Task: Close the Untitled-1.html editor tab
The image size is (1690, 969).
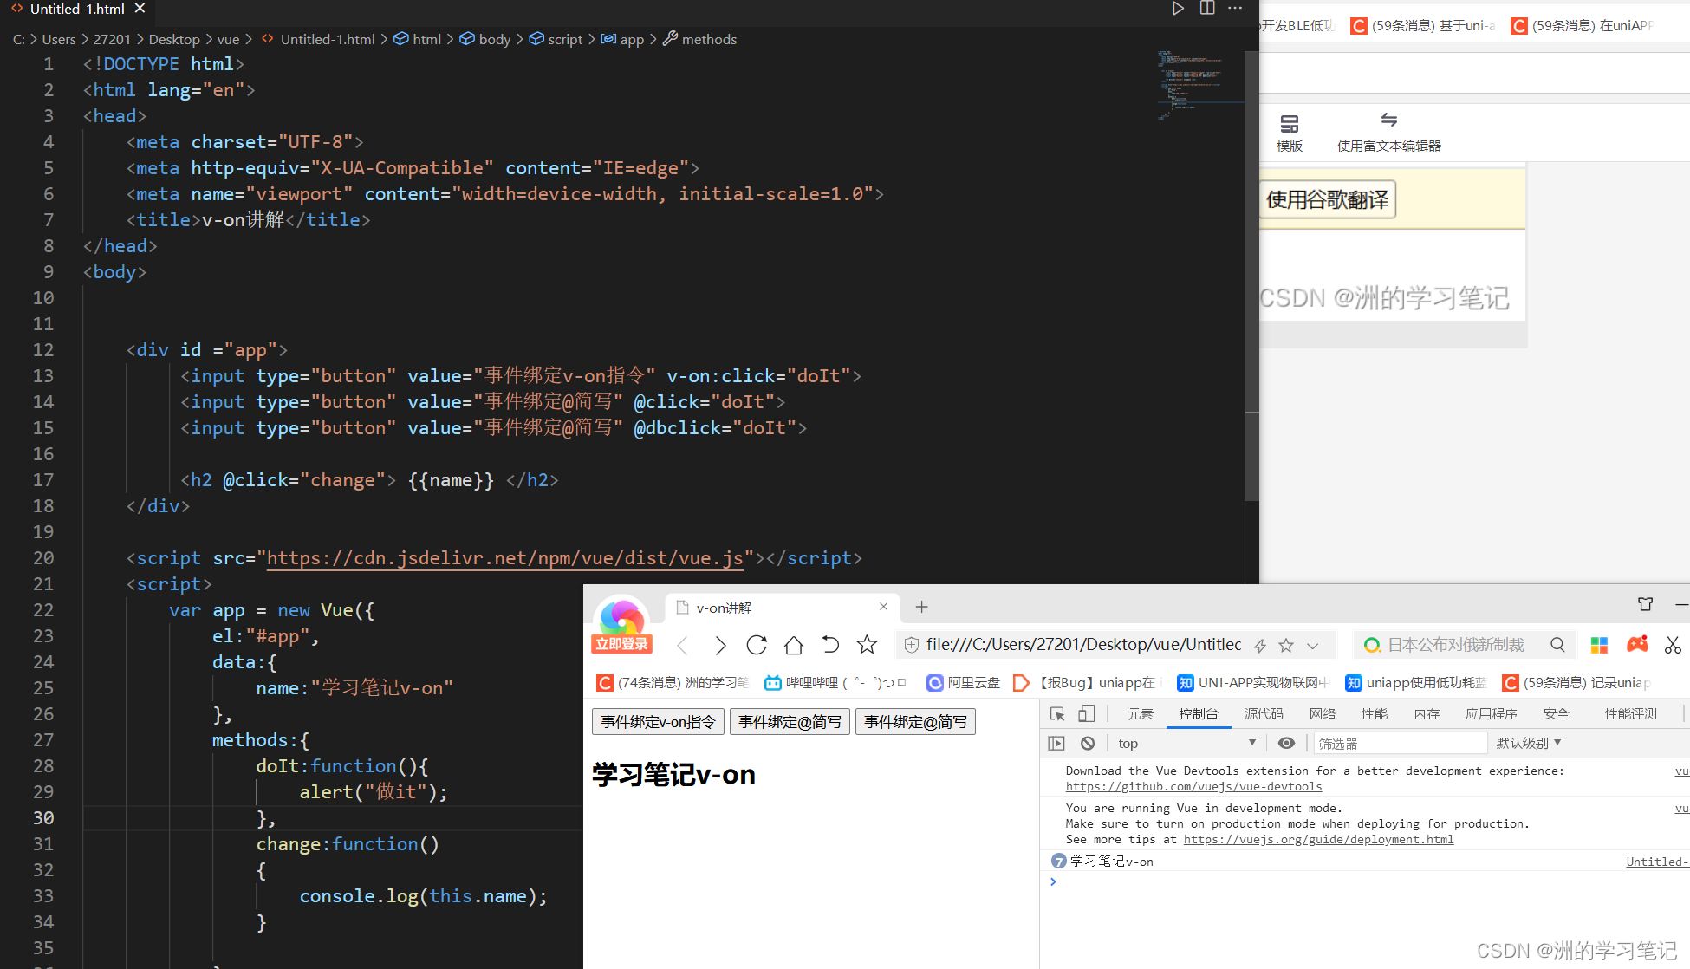Action: pos(140,9)
